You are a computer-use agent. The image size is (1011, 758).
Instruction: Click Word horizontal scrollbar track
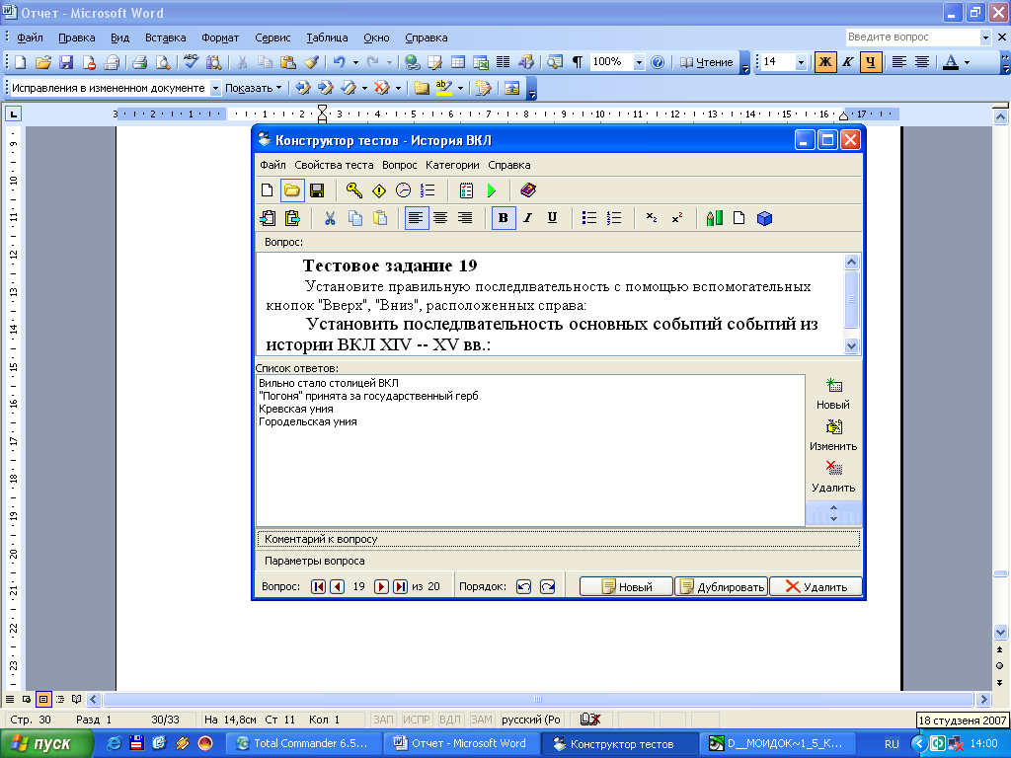(538, 700)
